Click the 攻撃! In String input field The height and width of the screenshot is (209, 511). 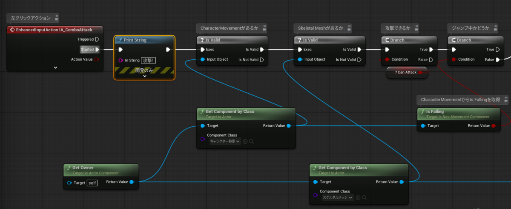149,60
